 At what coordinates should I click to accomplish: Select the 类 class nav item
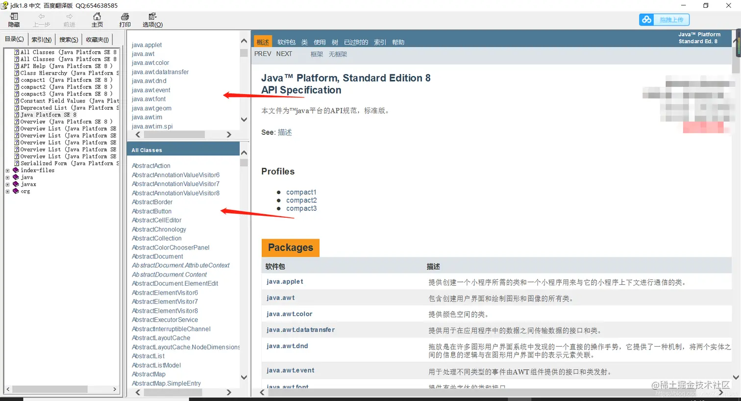304,42
